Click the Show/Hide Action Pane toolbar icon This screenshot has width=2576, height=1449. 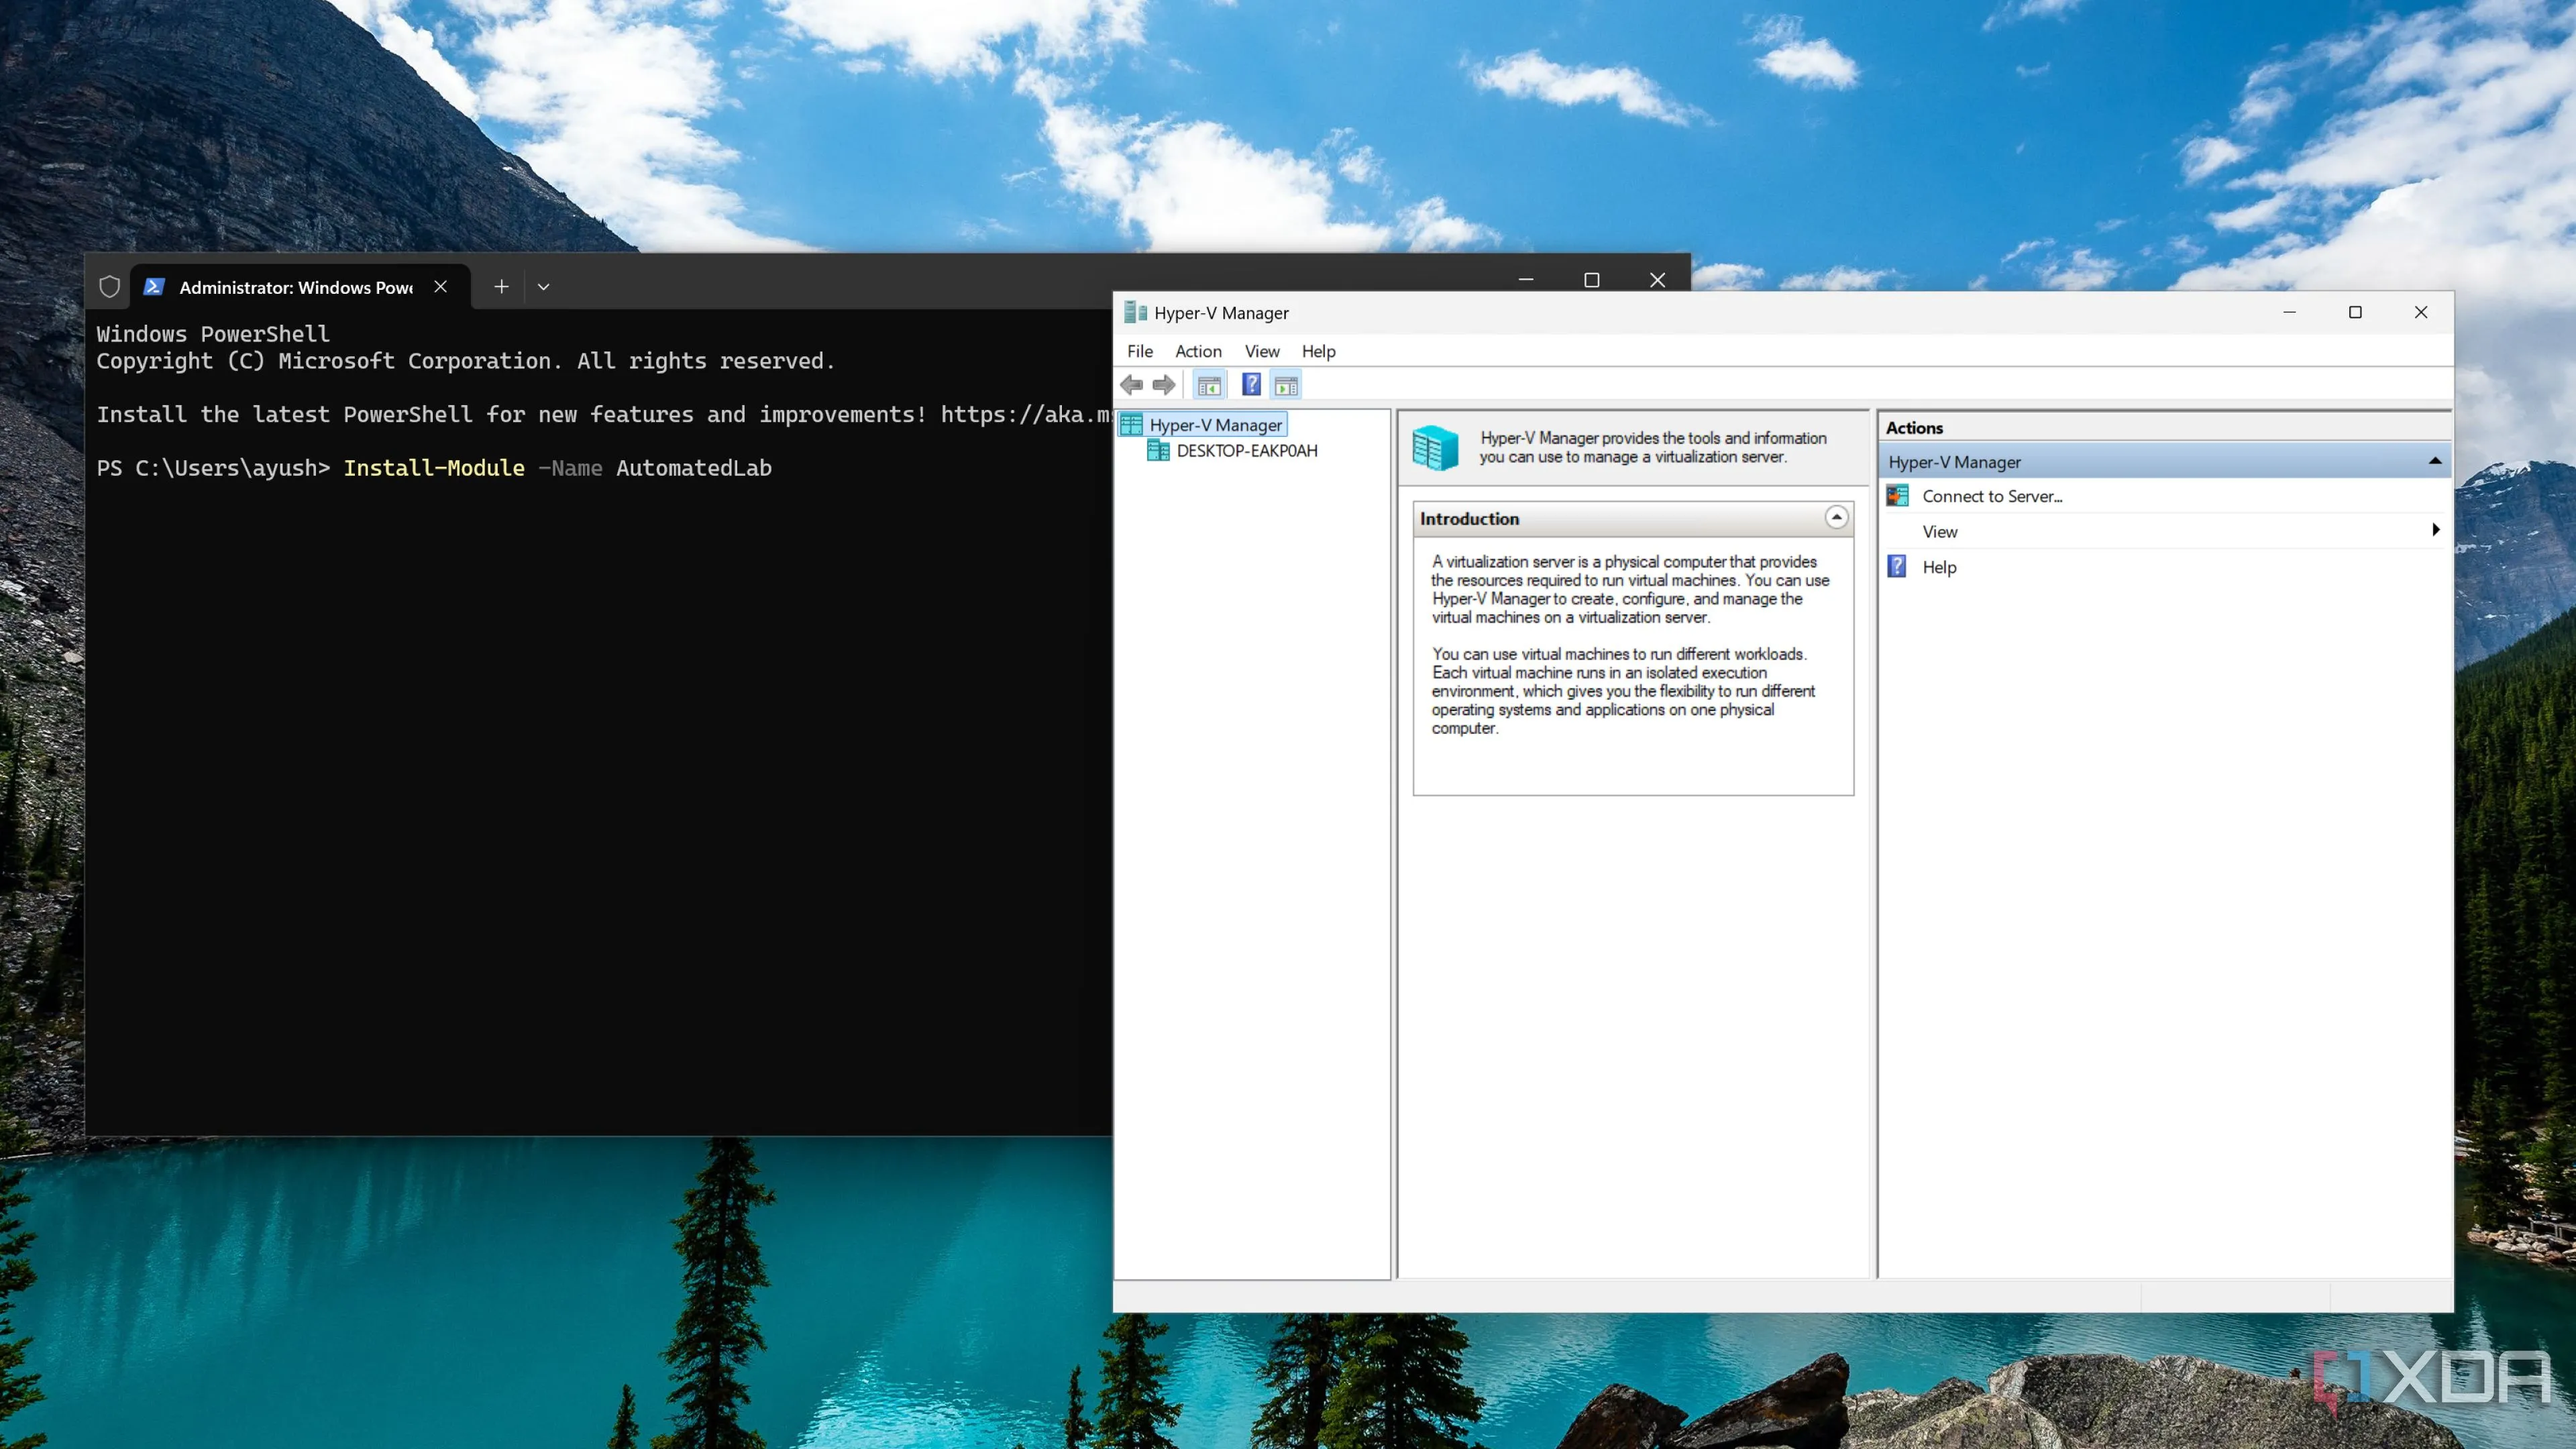(x=1286, y=384)
